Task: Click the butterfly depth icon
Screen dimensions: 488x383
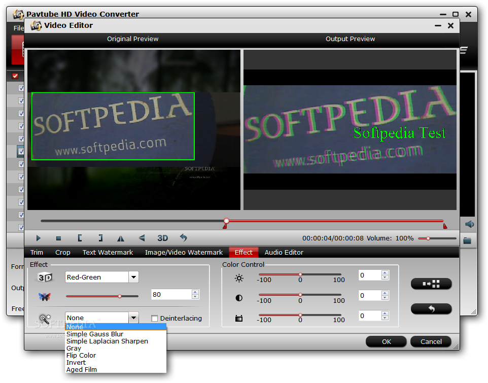Action: (45, 297)
